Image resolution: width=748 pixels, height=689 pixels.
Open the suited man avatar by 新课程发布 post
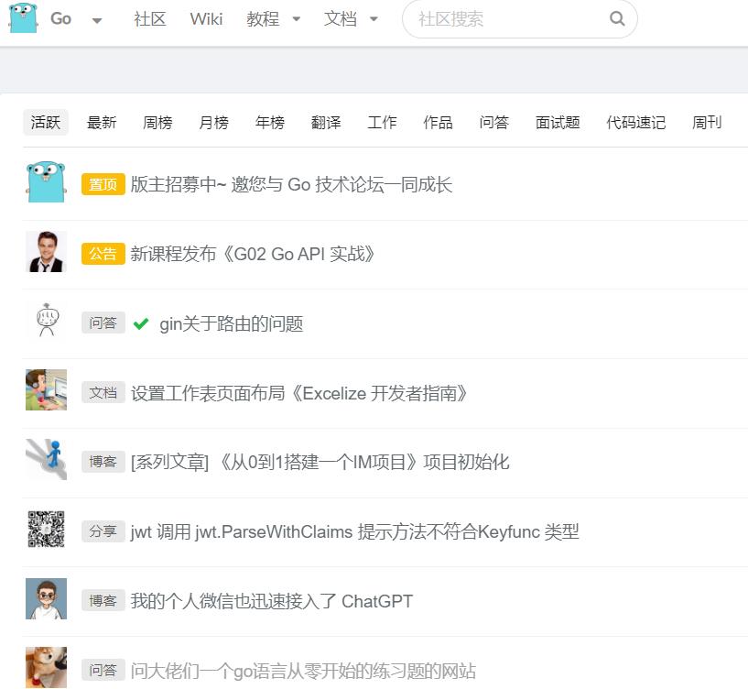pos(46,252)
